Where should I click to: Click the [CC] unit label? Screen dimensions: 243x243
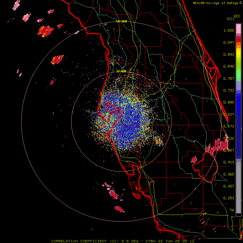pos(230,19)
